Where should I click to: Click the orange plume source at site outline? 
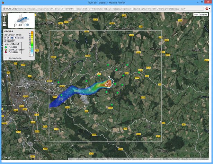point(109,83)
